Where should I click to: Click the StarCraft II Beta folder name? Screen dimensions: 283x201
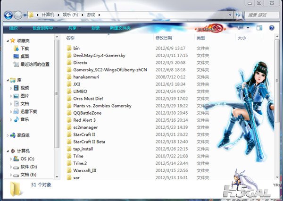(x=89, y=142)
